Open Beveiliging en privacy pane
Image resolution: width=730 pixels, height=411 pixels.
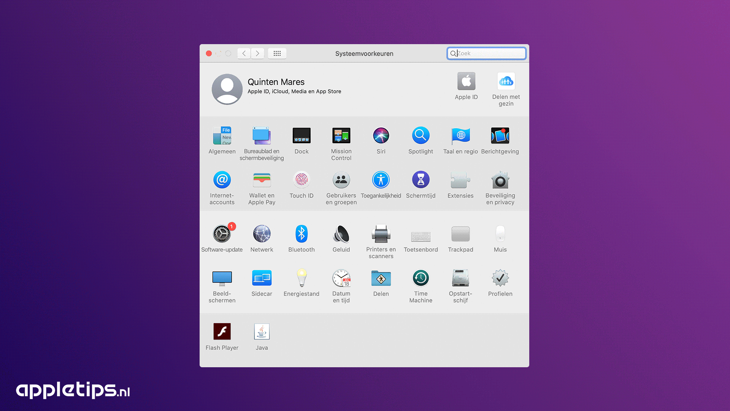pyautogui.click(x=500, y=180)
